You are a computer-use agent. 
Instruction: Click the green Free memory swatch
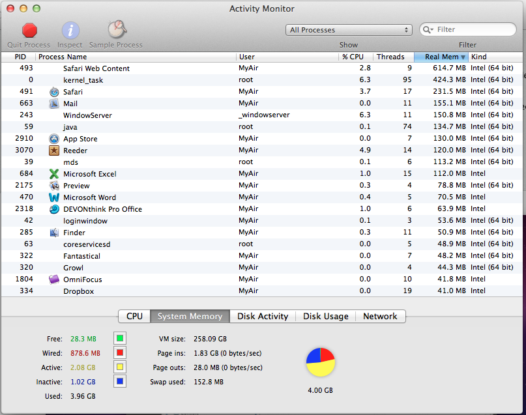point(120,338)
